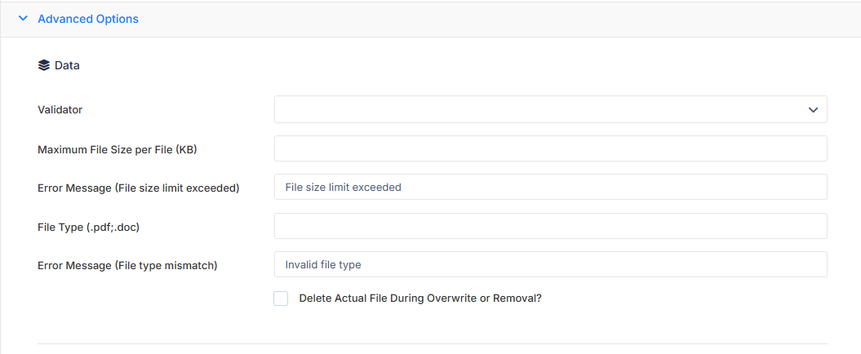
Task: Enable the Delete Actual File checkbox
Action: coord(281,299)
